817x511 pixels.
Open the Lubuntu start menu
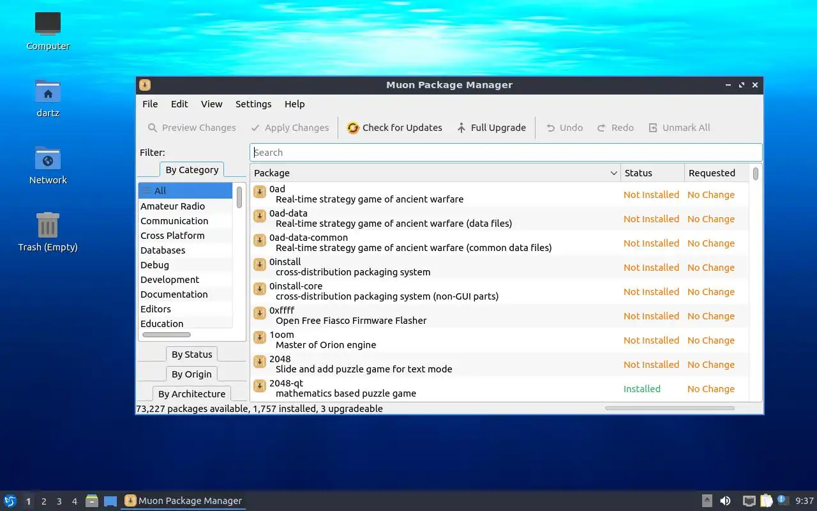pyautogui.click(x=10, y=501)
